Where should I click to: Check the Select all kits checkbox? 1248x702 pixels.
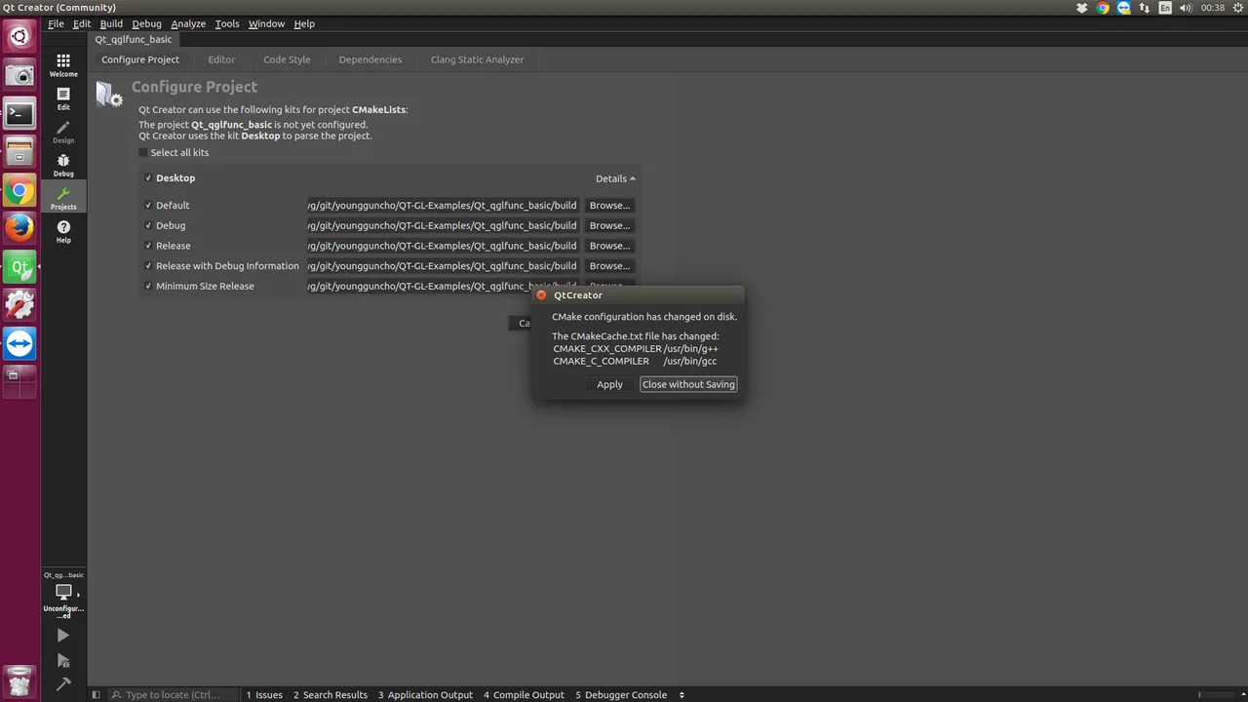point(143,153)
